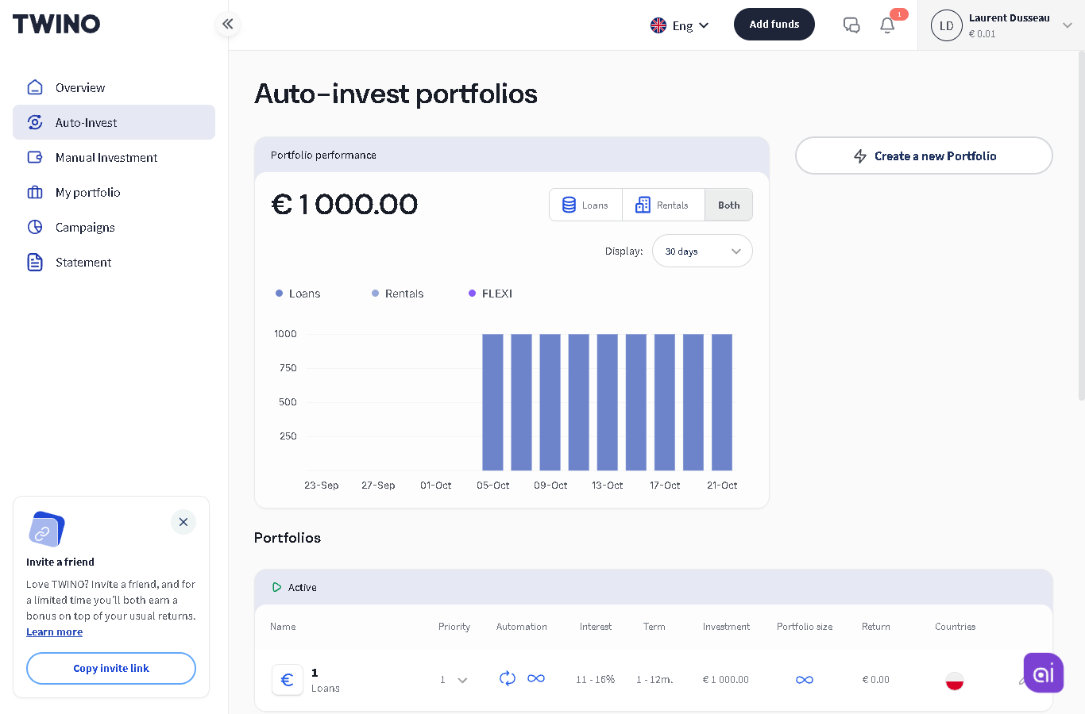Open the chat messages icon
This screenshot has width=1085, height=714.
(x=851, y=25)
